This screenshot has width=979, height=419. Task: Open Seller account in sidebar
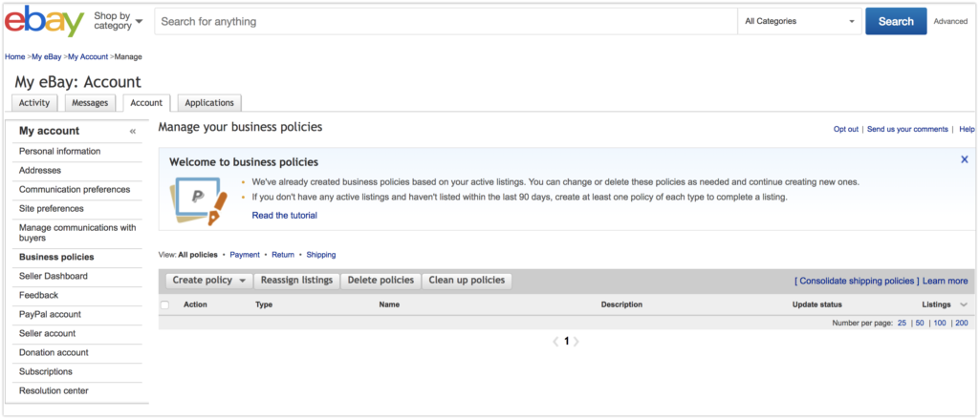pos(48,334)
